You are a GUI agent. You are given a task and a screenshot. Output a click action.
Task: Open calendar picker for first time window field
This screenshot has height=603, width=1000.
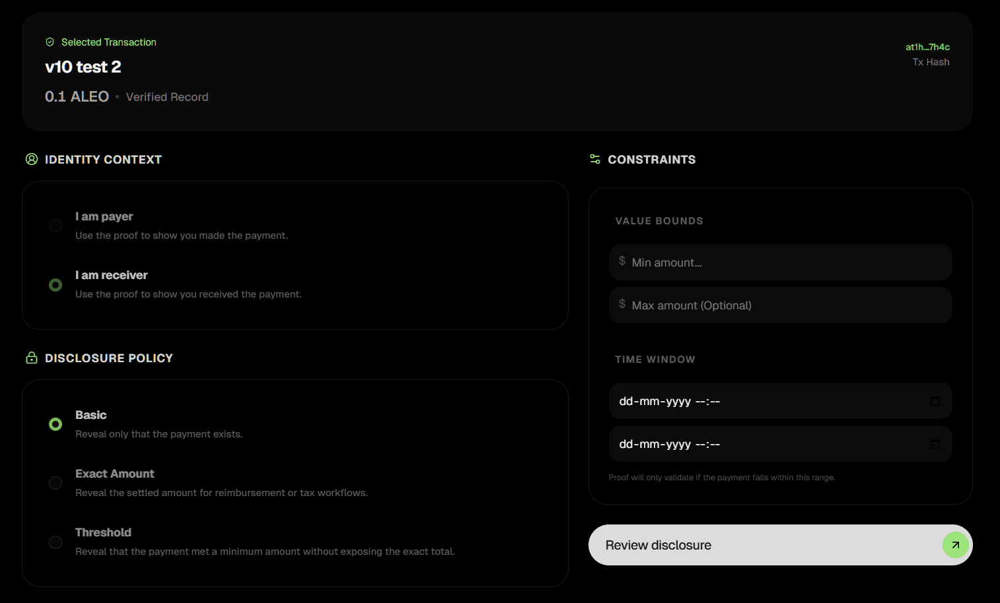click(x=935, y=401)
